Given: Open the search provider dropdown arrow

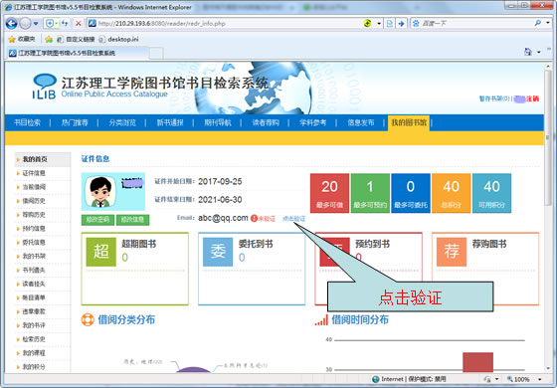Looking at the screenshot, I should (x=548, y=23).
